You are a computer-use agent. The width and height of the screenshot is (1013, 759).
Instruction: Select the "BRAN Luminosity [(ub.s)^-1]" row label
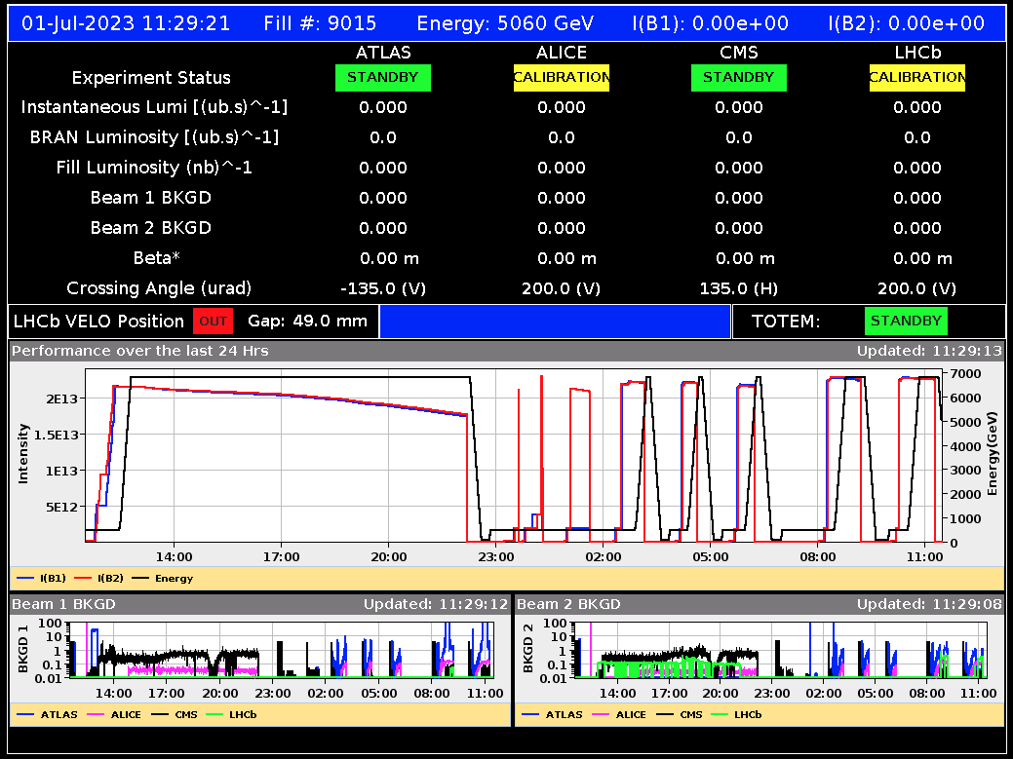[x=154, y=137]
